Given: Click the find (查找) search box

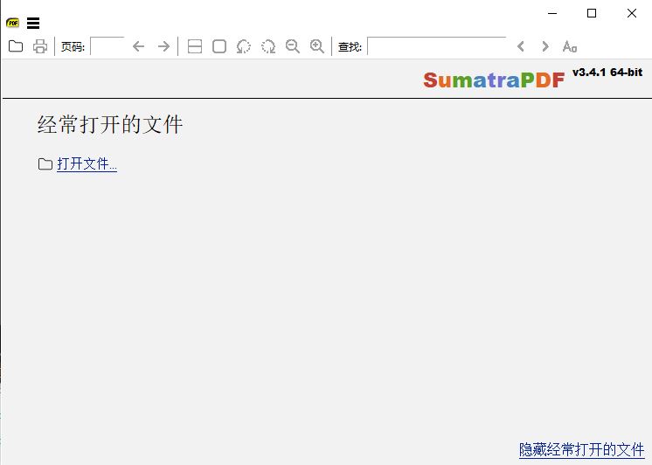Looking at the screenshot, I should click(436, 46).
